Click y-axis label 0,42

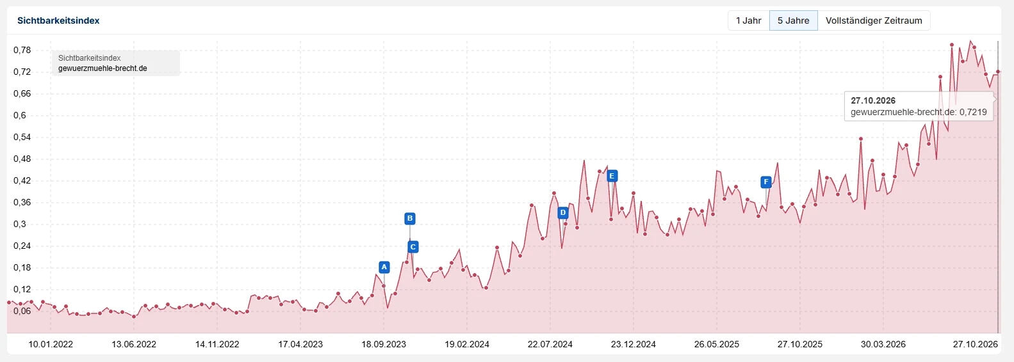[22, 180]
